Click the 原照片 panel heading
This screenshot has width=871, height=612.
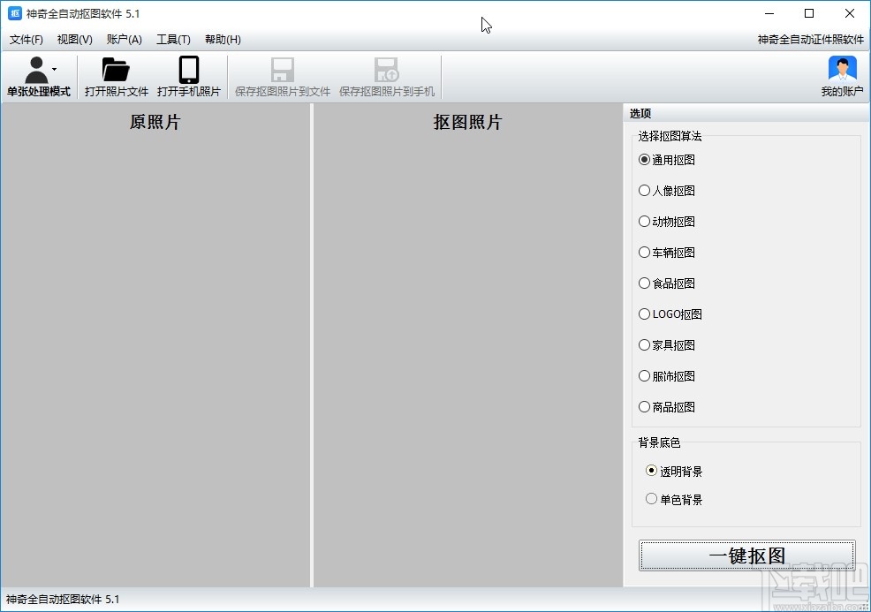[155, 122]
